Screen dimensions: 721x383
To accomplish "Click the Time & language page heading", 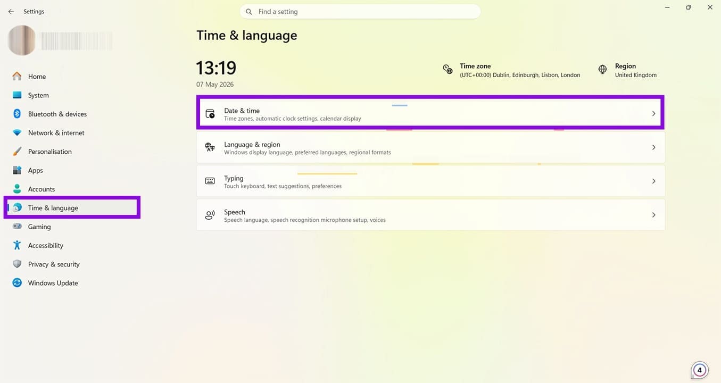I will (247, 35).
